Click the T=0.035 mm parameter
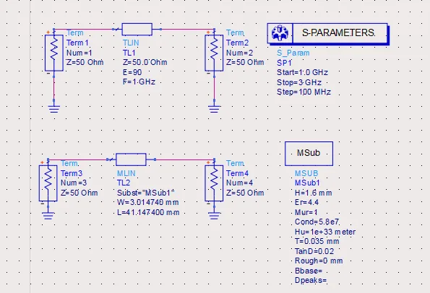 pyautogui.click(x=317, y=241)
